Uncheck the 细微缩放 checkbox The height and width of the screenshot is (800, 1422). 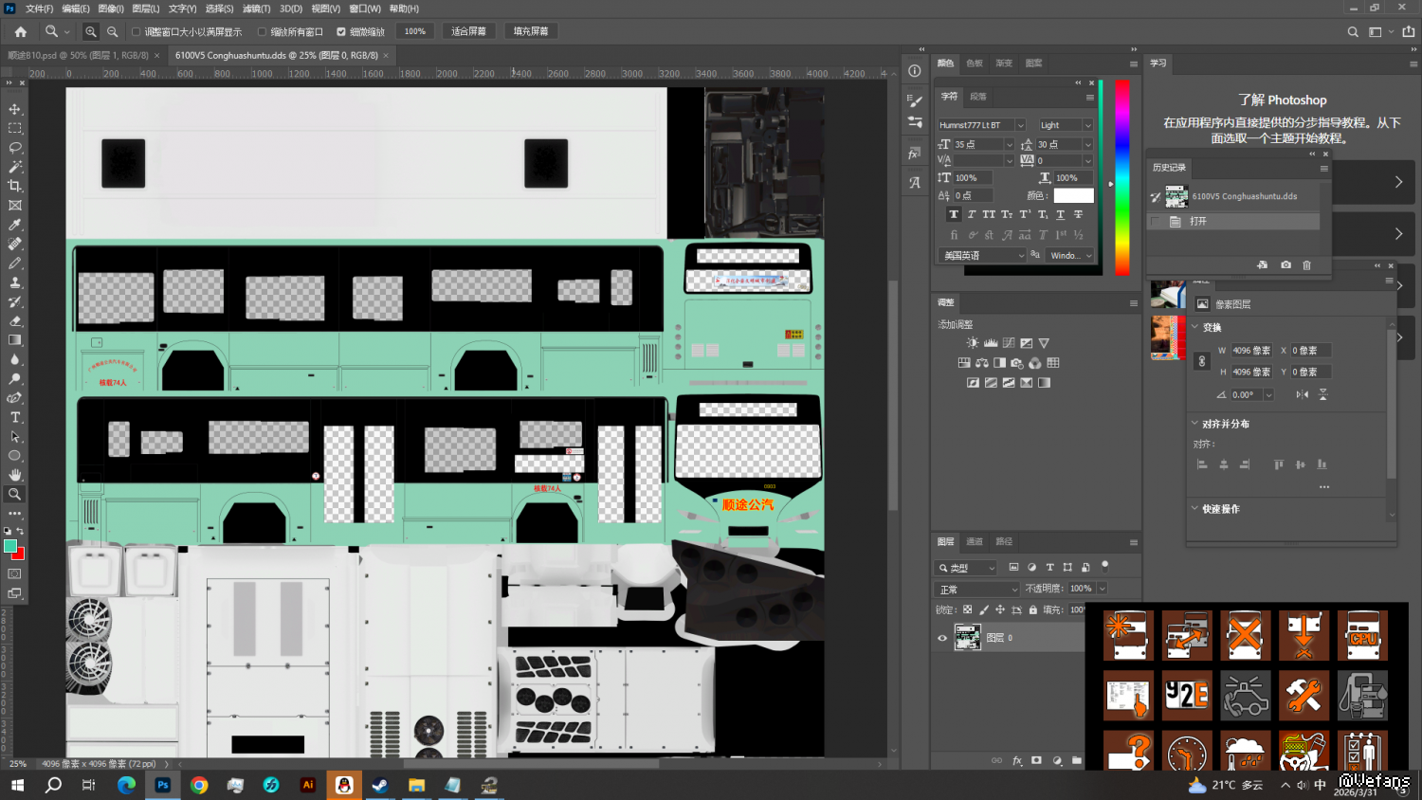341,31
